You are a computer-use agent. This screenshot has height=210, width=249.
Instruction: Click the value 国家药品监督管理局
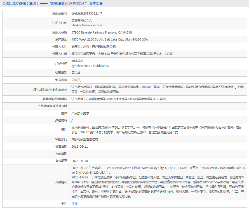[85, 139]
